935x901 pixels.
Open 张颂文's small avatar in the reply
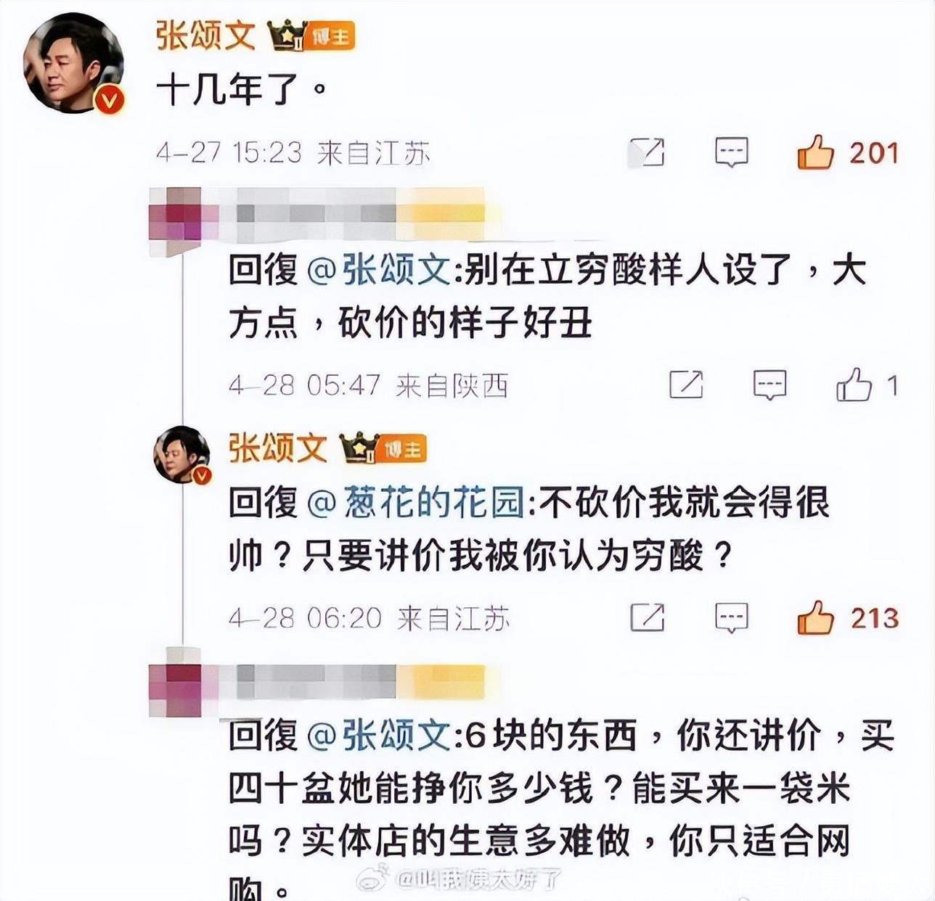(x=182, y=455)
